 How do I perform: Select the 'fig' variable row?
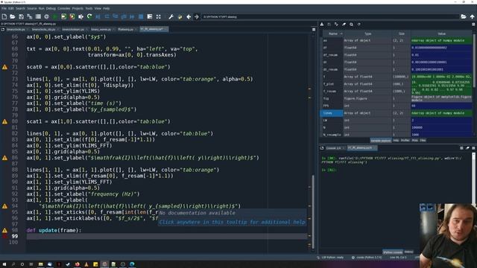(397, 98)
